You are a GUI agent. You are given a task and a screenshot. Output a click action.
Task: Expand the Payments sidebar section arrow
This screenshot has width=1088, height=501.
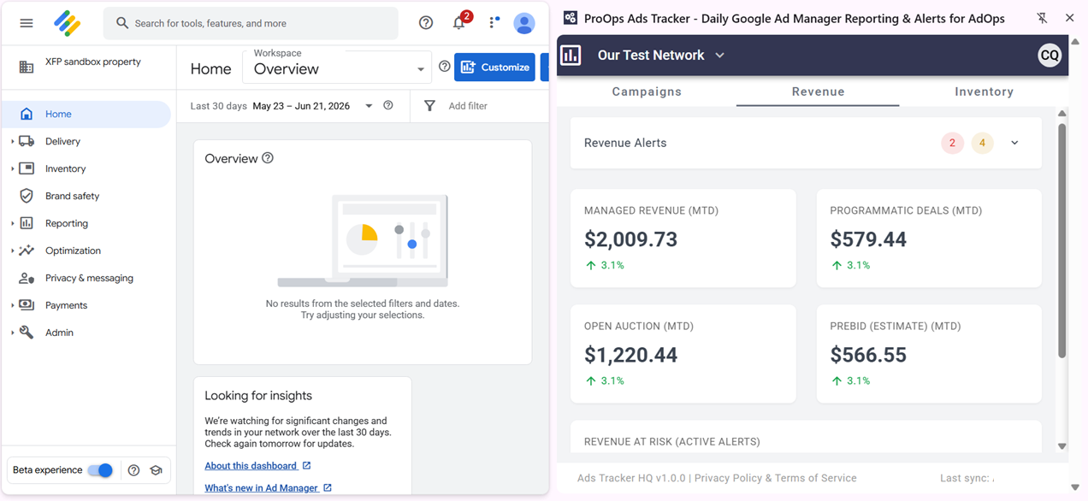point(12,305)
